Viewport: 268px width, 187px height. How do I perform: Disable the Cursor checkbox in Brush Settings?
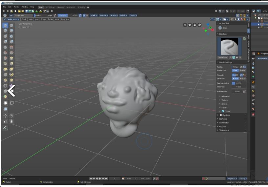pyautogui.click(x=223, y=111)
